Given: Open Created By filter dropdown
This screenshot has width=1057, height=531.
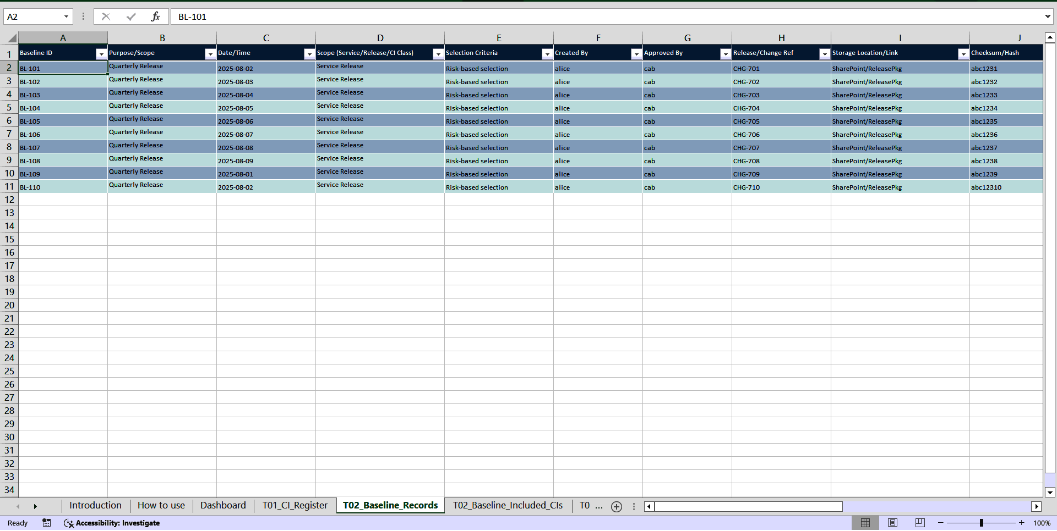Looking at the screenshot, I should [x=636, y=54].
